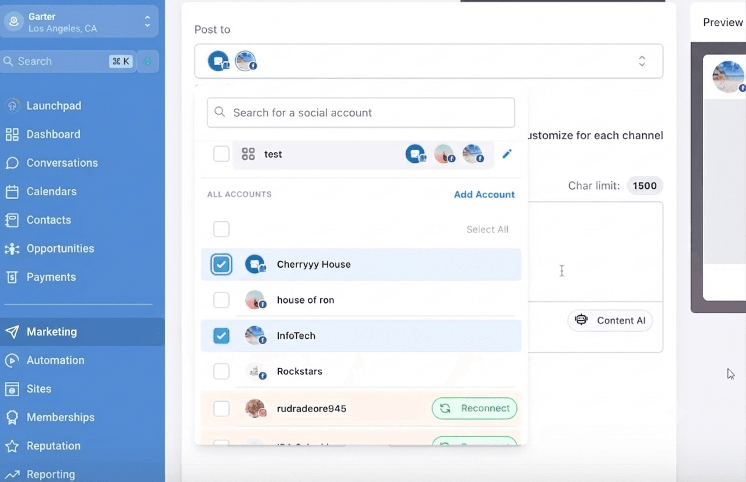Image resolution: width=746 pixels, height=482 pixels.
Task: Click the 'rudradeore945' account name
Action: coord(311,408)
